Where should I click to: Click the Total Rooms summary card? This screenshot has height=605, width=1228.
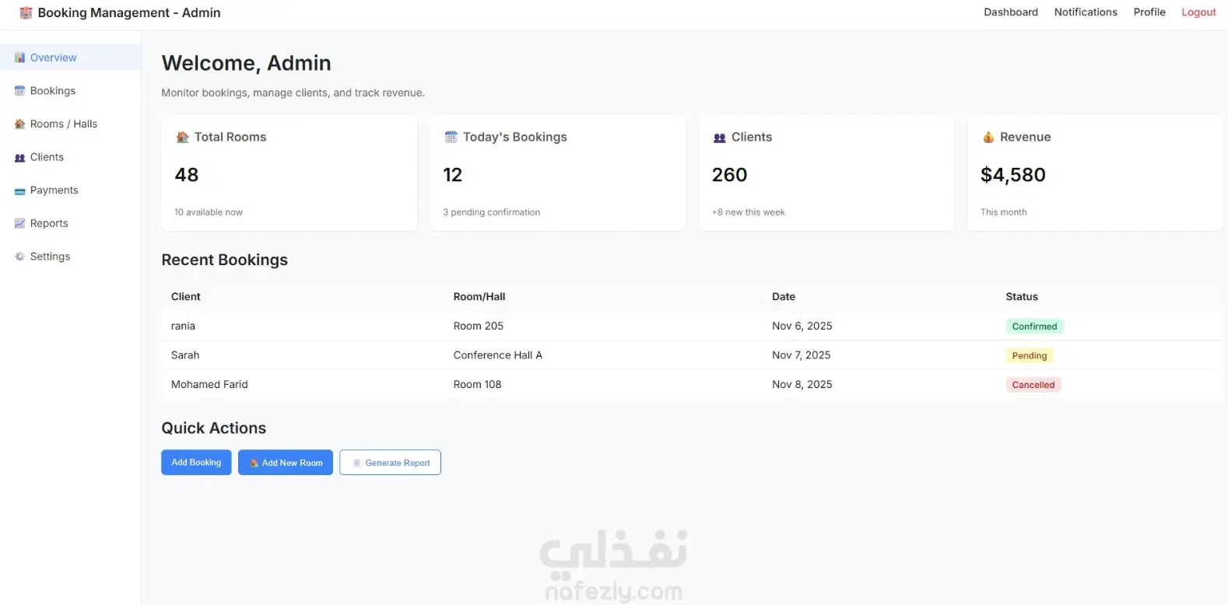click(289, 173)
